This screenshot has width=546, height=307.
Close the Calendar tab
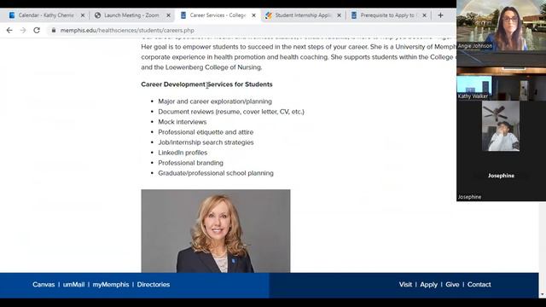pos(83,15)
